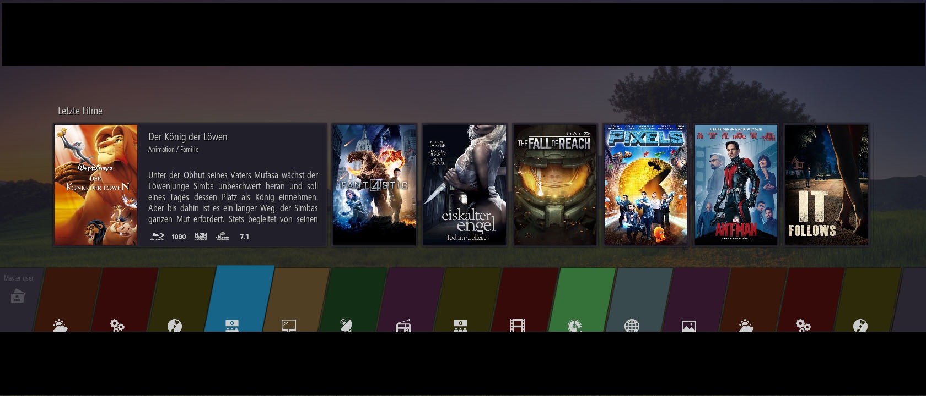Open the film strip movies tile
Screen dimensions: 926x396
point(525,300)
